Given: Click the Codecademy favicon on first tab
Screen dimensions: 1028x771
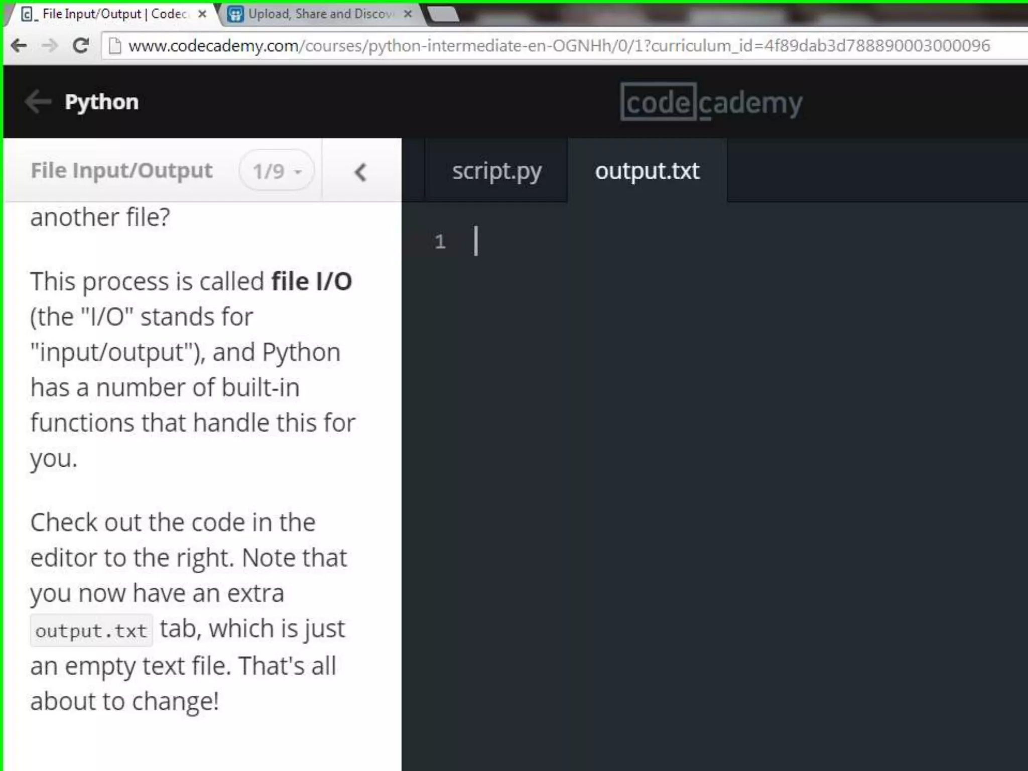Looking at the screenshot, I should click(x=29, y=15).
